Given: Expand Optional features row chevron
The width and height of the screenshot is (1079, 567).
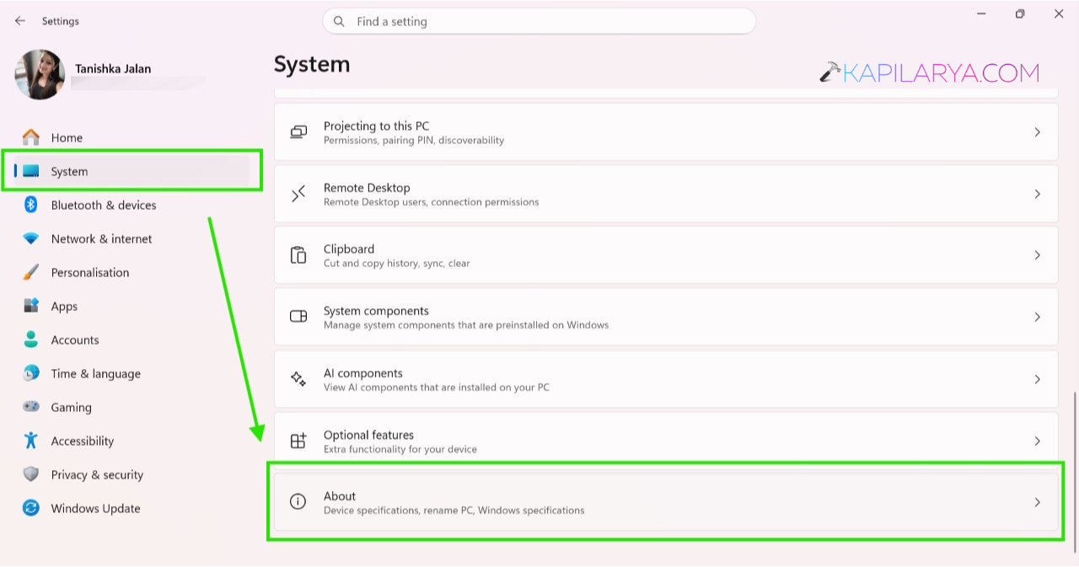Looking at the screenshot, I should pyautogui.click(x=1038, y=441).
